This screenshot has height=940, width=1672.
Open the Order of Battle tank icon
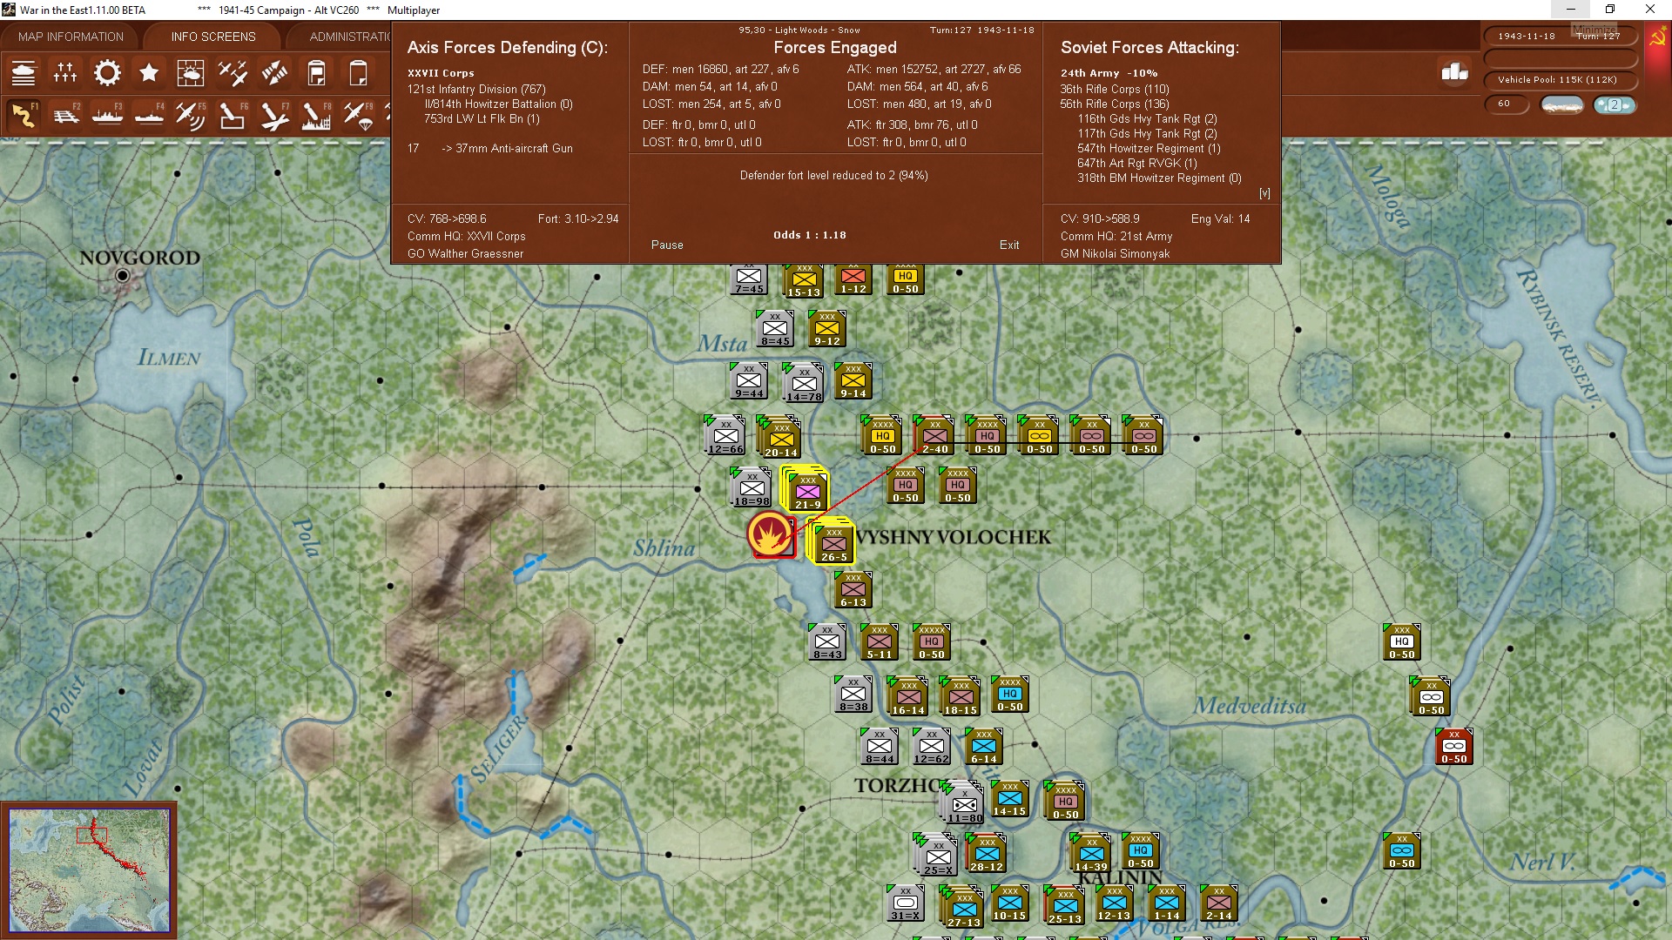pos(24,73)
